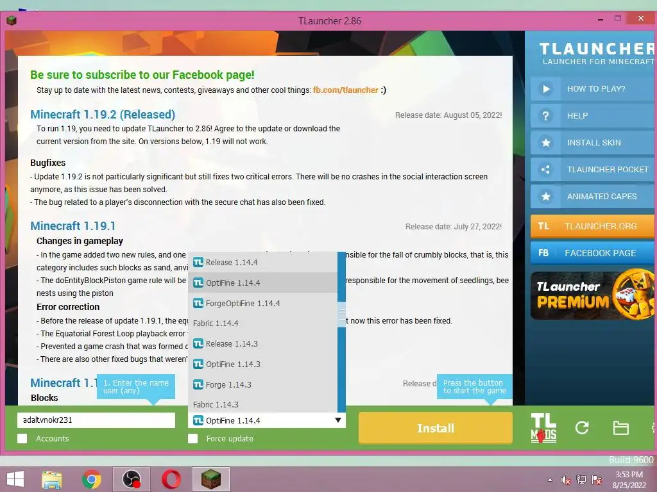This screenshot has width=657, height=492.
Task: Click the Action Center flag tray icon
Action: pyautogui.click(x=597, y=480)
